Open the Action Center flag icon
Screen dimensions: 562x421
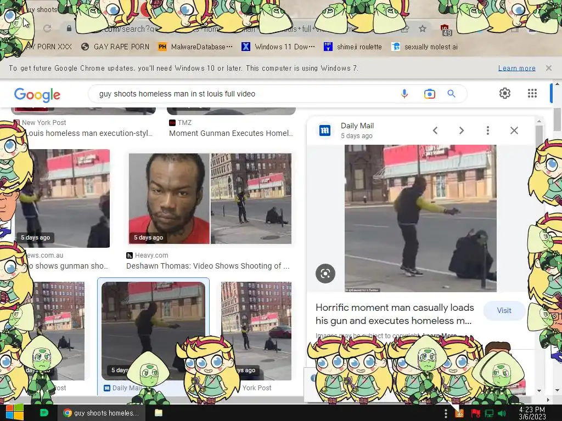pyautogui.click(x=475, y=413)
